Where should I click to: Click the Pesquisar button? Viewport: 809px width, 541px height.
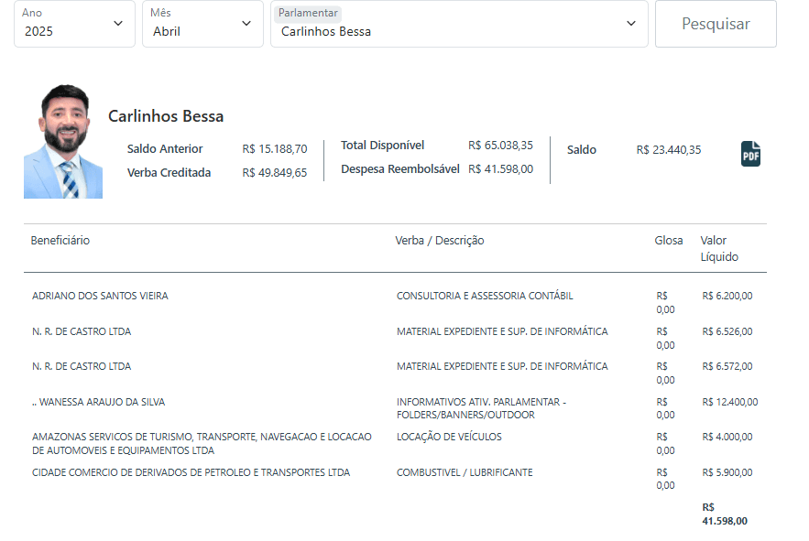pyautogui.click(x=716, y=24)
